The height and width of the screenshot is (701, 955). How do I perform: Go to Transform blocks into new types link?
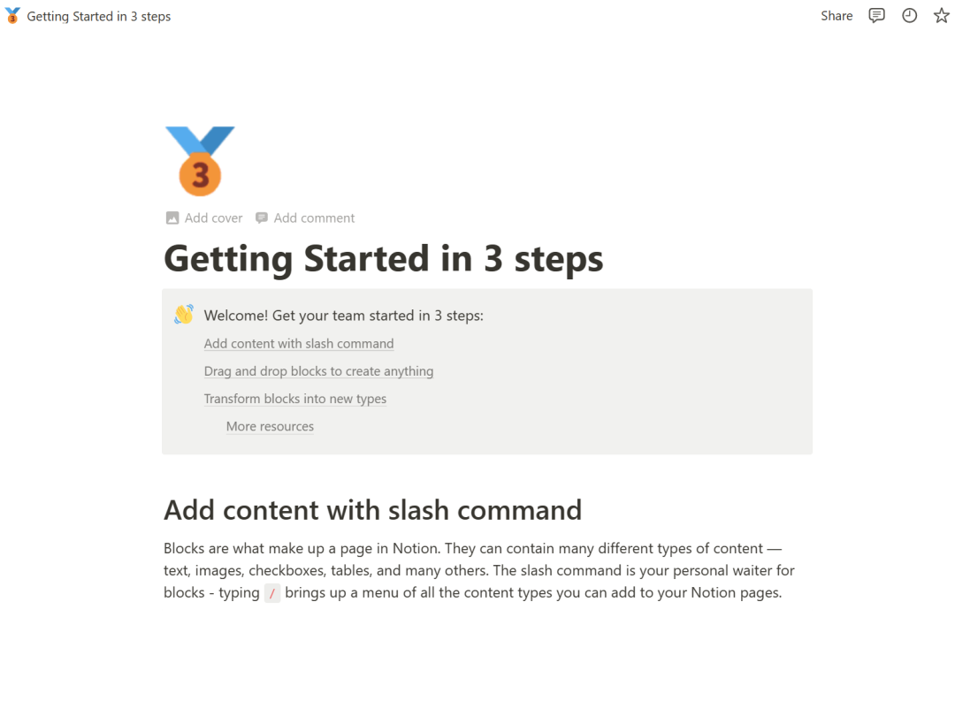pos(295,399)
